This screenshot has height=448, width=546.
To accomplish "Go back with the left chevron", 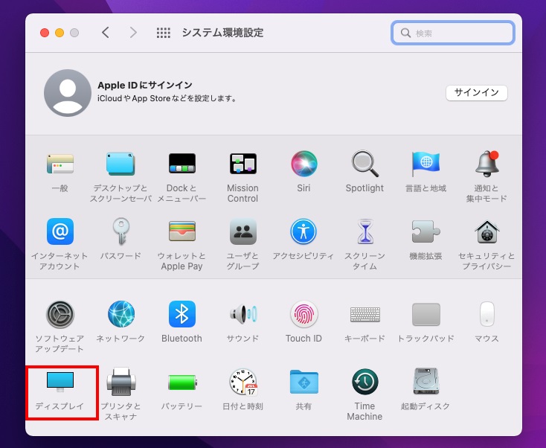I will 106,33.
